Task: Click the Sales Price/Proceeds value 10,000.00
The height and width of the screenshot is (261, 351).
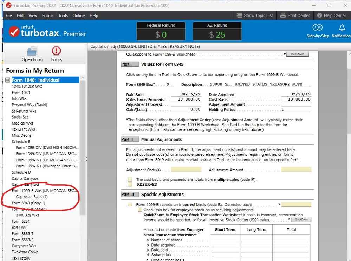Action: 186,99
